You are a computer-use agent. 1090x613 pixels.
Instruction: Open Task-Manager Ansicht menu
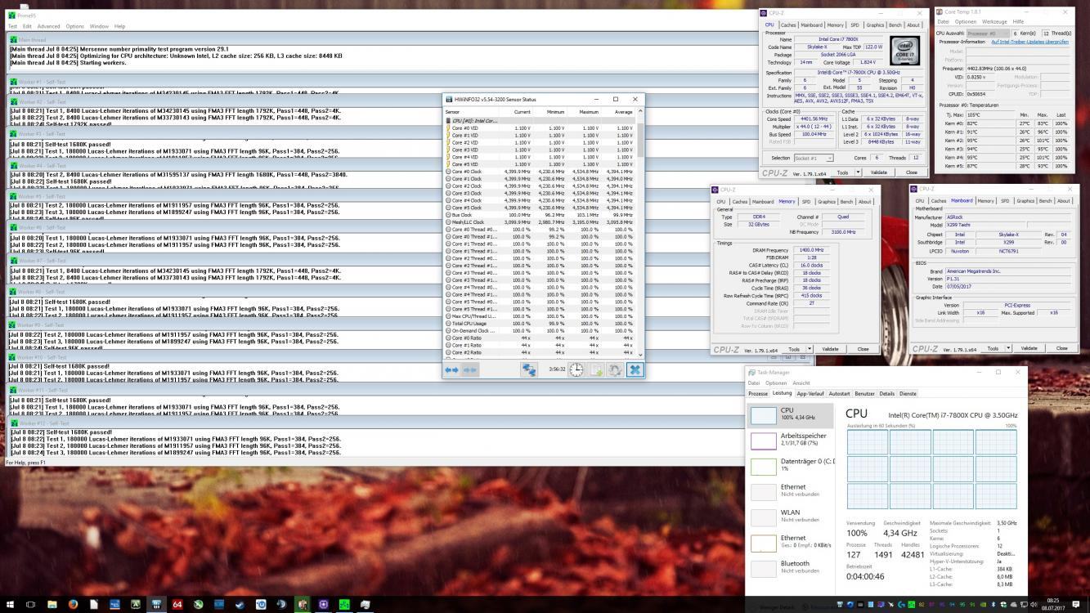pyautogui.click(x=801, y=383)
